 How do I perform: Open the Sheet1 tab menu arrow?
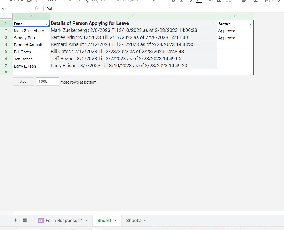click(x=115, y=220)
